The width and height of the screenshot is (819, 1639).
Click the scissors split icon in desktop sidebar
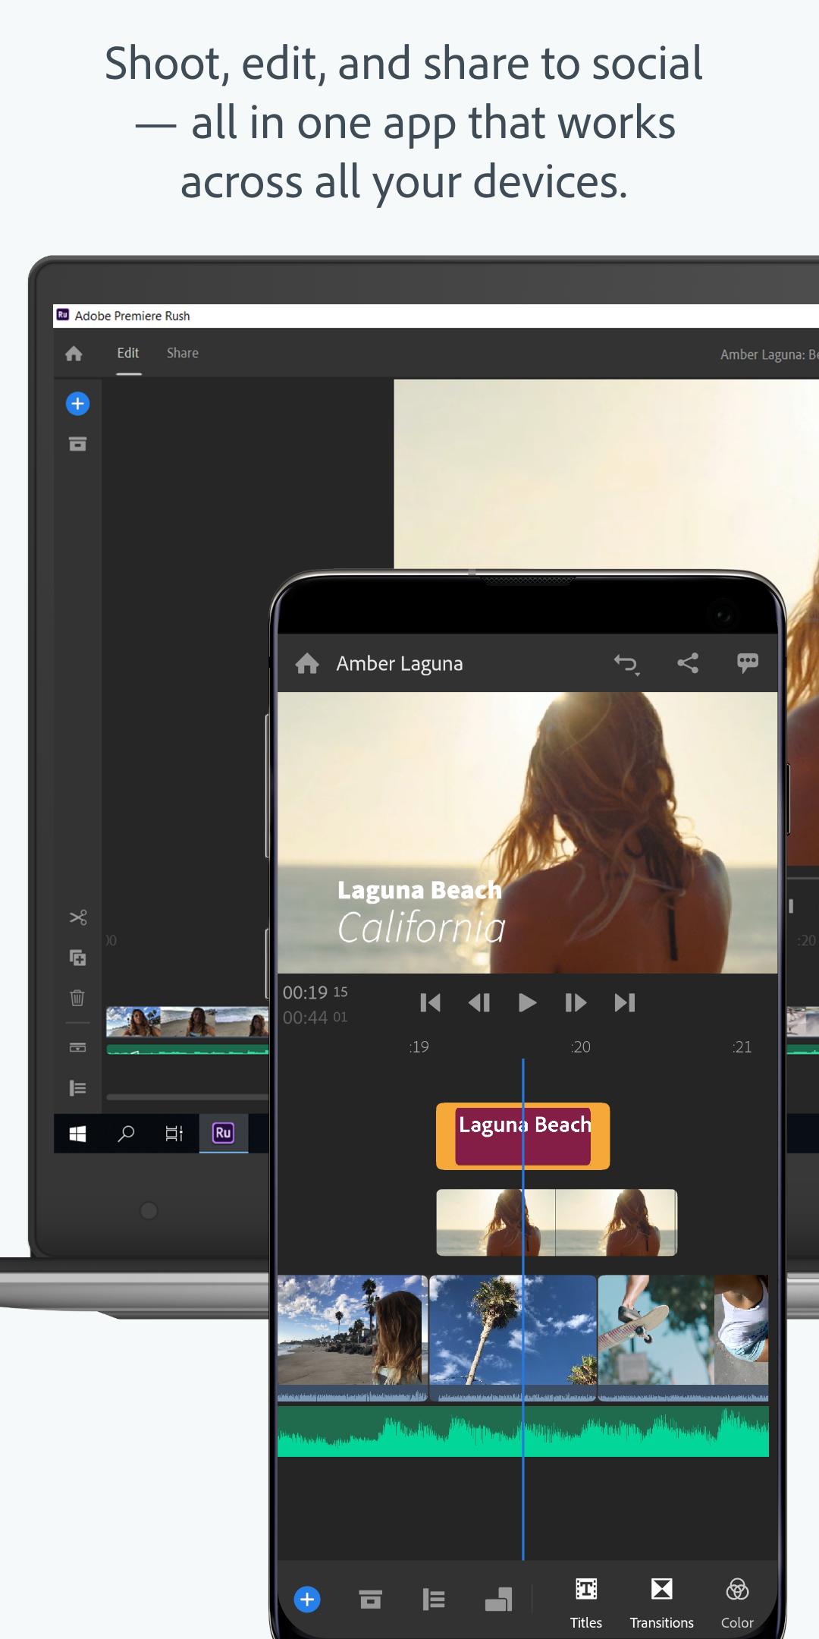pyautogui.click(x=77, y=917)
